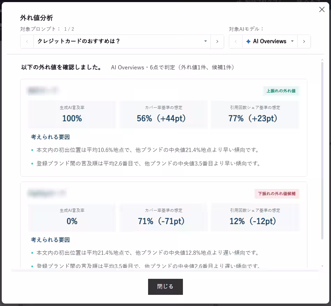Go to the next target prompt

click(217, 41)
